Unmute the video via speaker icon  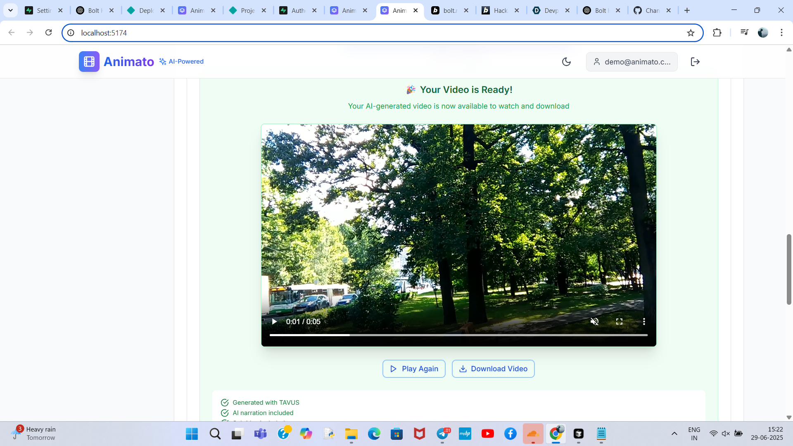pyautogui.click(x=594, y=321)
